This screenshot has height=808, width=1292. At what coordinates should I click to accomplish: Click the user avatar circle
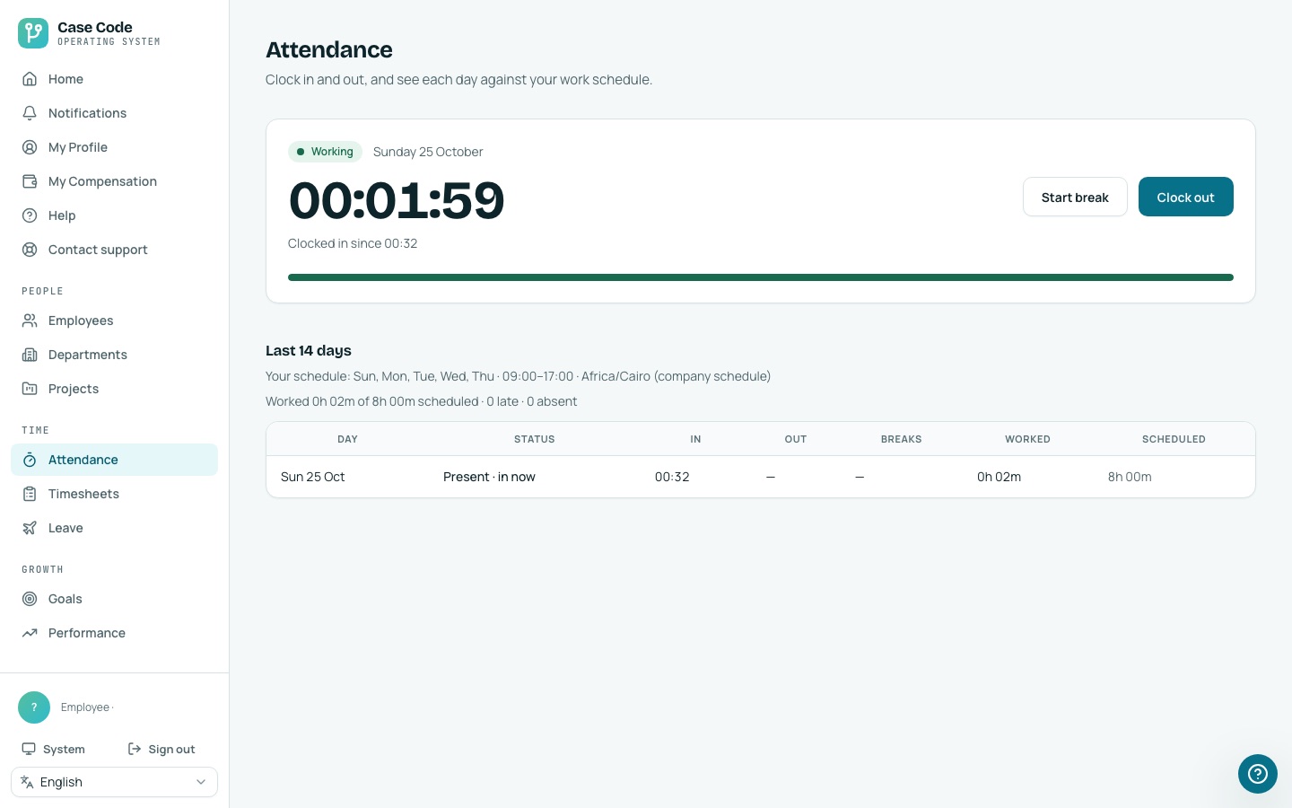(x=34, y=707)
